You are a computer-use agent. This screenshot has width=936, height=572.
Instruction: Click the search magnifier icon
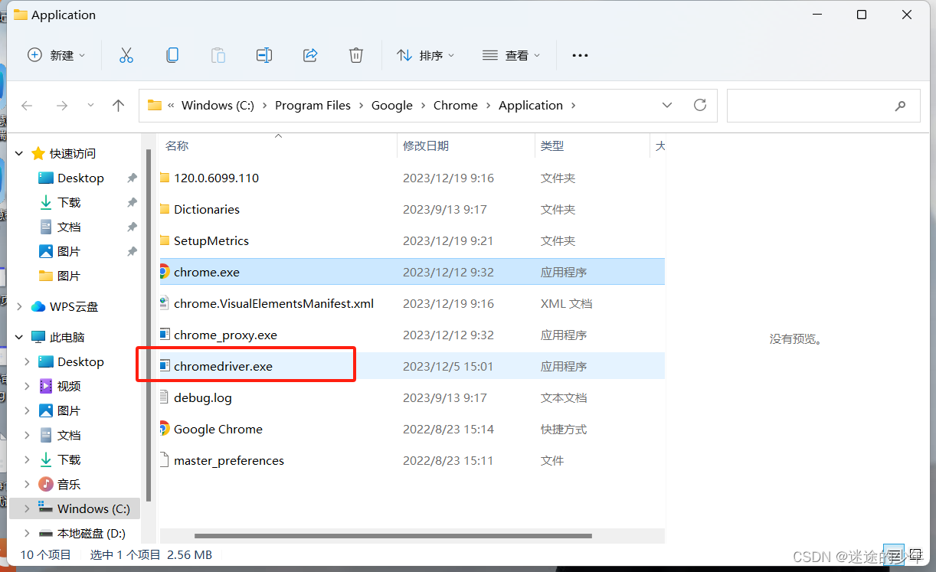pyautogui.click(x=901, y=106)
